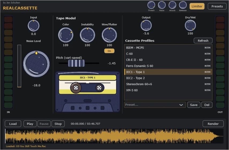This screenshot has width=229, height=150.
Task: Open the Preset... dropdown
Action: [x=155, y=105]
